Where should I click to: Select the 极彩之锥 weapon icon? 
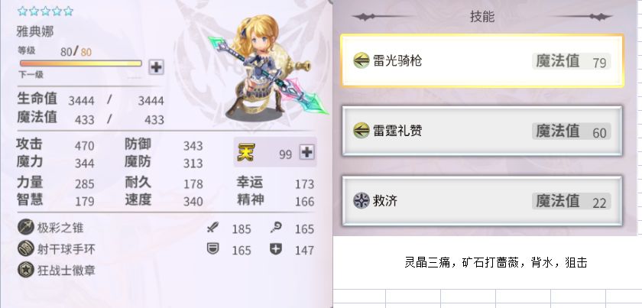point(26,227)
